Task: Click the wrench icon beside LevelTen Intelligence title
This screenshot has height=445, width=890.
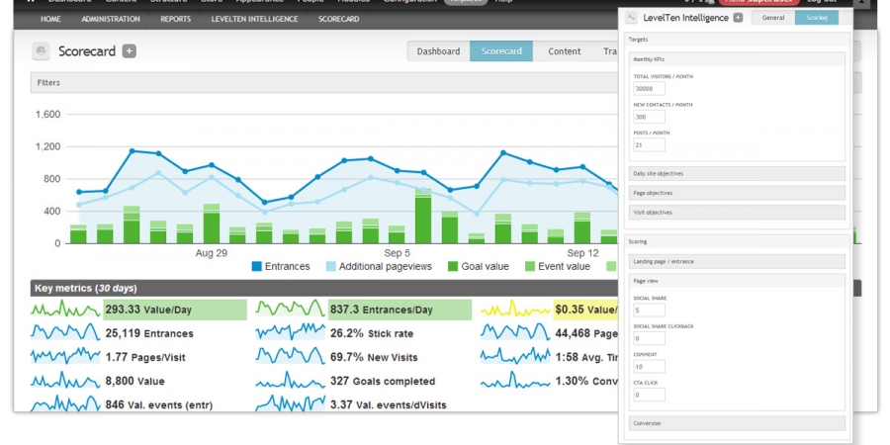Action: pyautogui.click(x=631, y=18)
